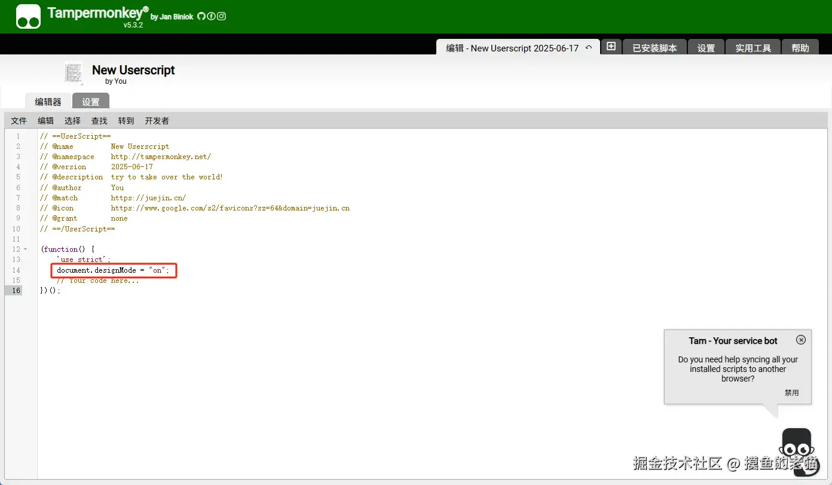Click 禁用 in the service bot popup

(x=791, y=393)
